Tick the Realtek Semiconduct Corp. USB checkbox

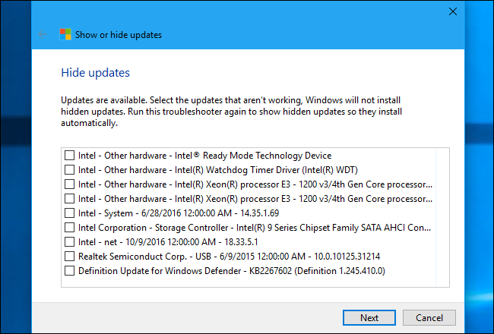(x=70, y=256)
